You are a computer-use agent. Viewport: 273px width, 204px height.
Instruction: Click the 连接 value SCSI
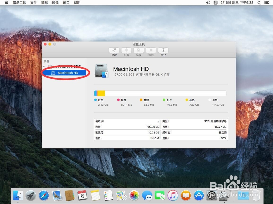point(223,138)
